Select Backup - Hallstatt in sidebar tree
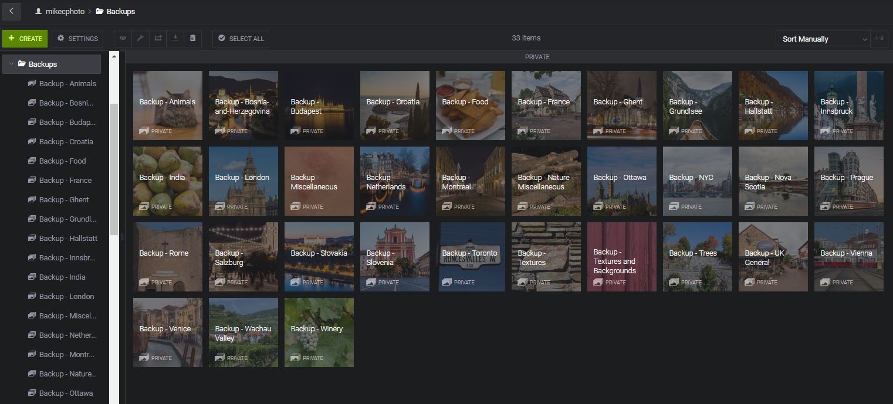 point(68,238)
